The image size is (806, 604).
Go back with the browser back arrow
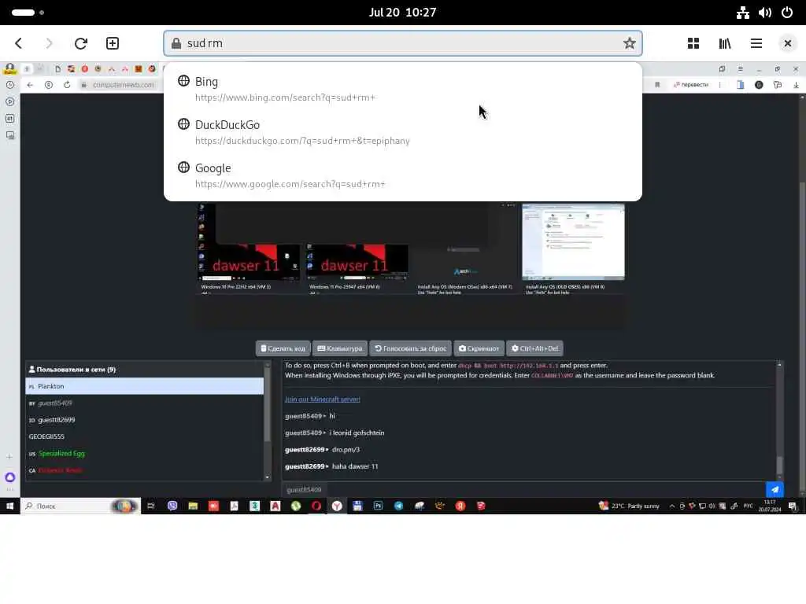tap(19, 43)
